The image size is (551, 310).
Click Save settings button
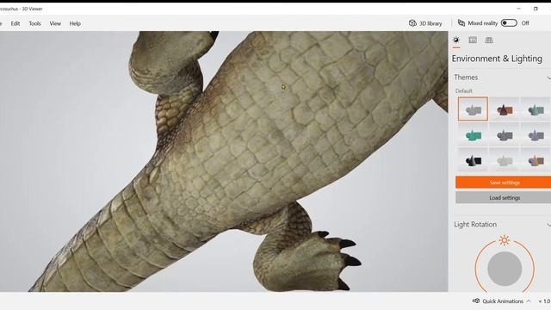(x=503, y=183)
